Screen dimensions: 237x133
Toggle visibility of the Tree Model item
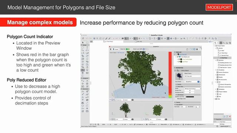pos(178,57)
